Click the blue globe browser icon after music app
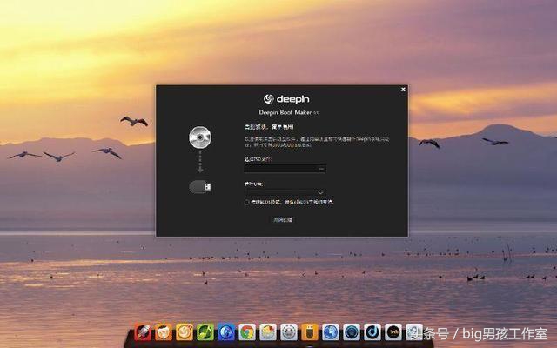 click(226, 331)
